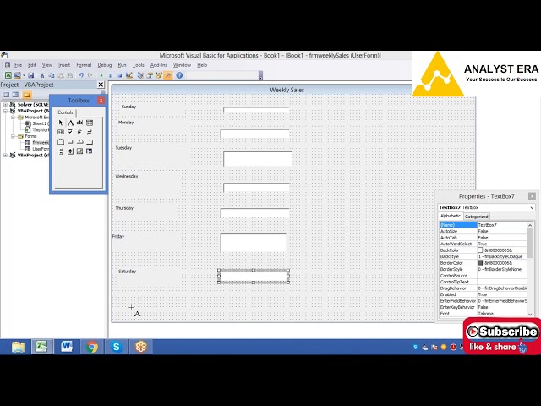Select the TextBox (abl) control in Toolbox
Image resolution: width=541 pixels, height=406 pixels.
[x=79, y=123]
